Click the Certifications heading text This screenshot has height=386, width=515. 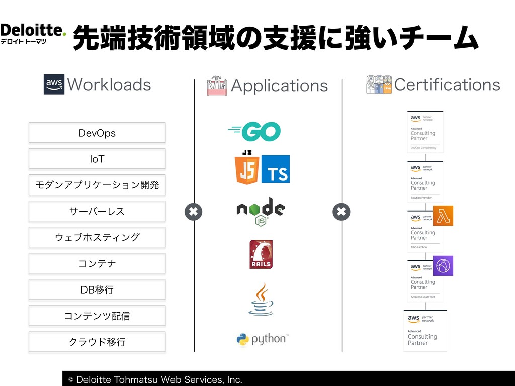coord(447,84)
